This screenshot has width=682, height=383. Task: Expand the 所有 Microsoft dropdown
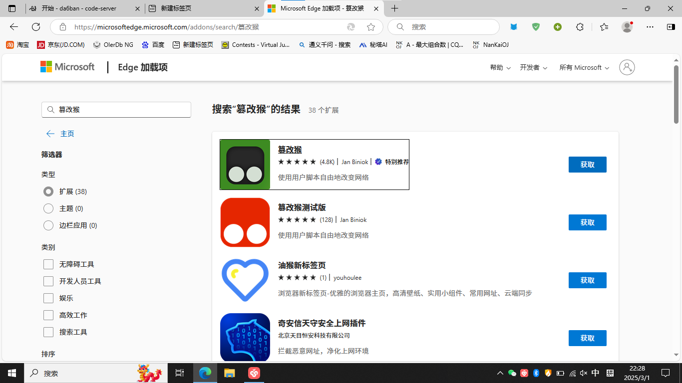coord(584,67)
